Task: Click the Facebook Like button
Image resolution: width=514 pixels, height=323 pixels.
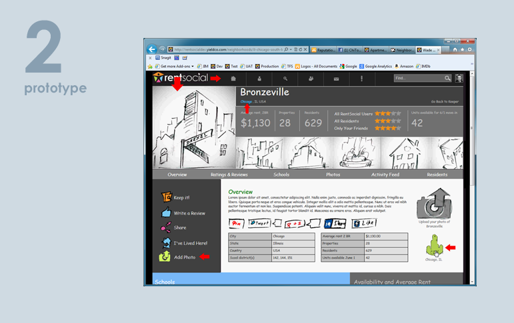Action: tap(365, 223)
